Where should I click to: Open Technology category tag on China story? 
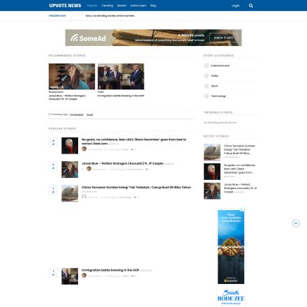125,197
